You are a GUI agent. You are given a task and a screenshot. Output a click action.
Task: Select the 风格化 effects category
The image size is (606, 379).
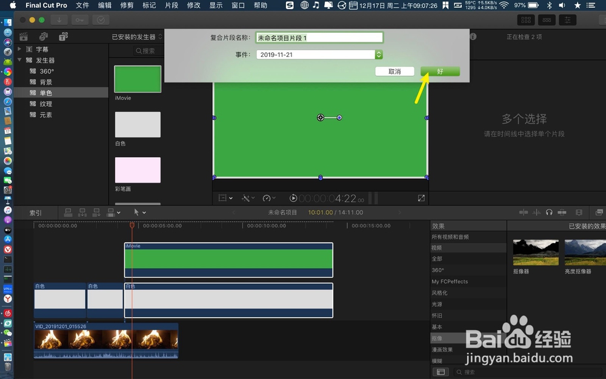pyautogui.click(x=439, y=293)
